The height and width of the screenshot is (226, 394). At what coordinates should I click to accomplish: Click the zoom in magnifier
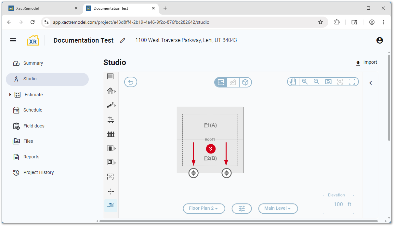305,82
